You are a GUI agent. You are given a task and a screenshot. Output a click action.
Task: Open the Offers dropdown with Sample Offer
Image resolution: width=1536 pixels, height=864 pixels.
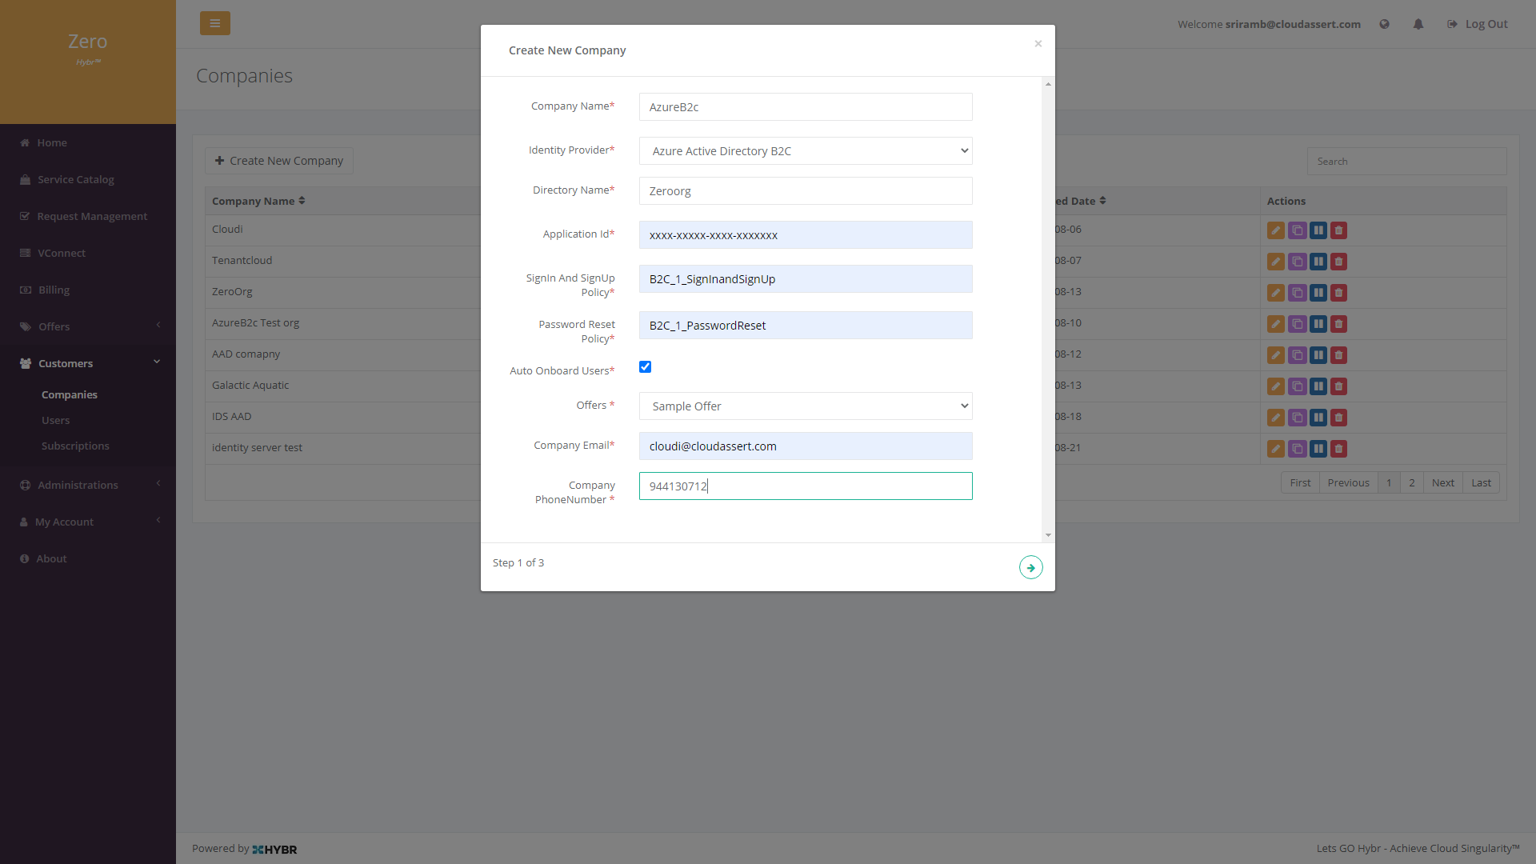coord(806,406)
